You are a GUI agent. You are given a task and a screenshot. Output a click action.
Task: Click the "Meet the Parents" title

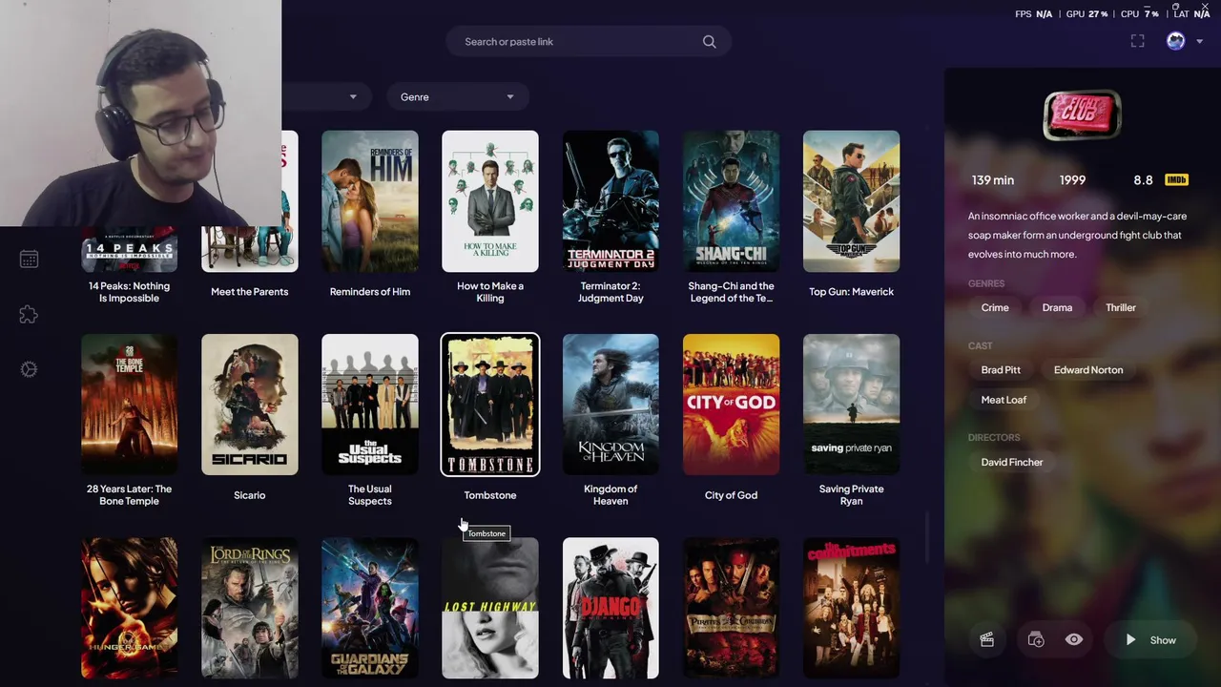(250, 292)
